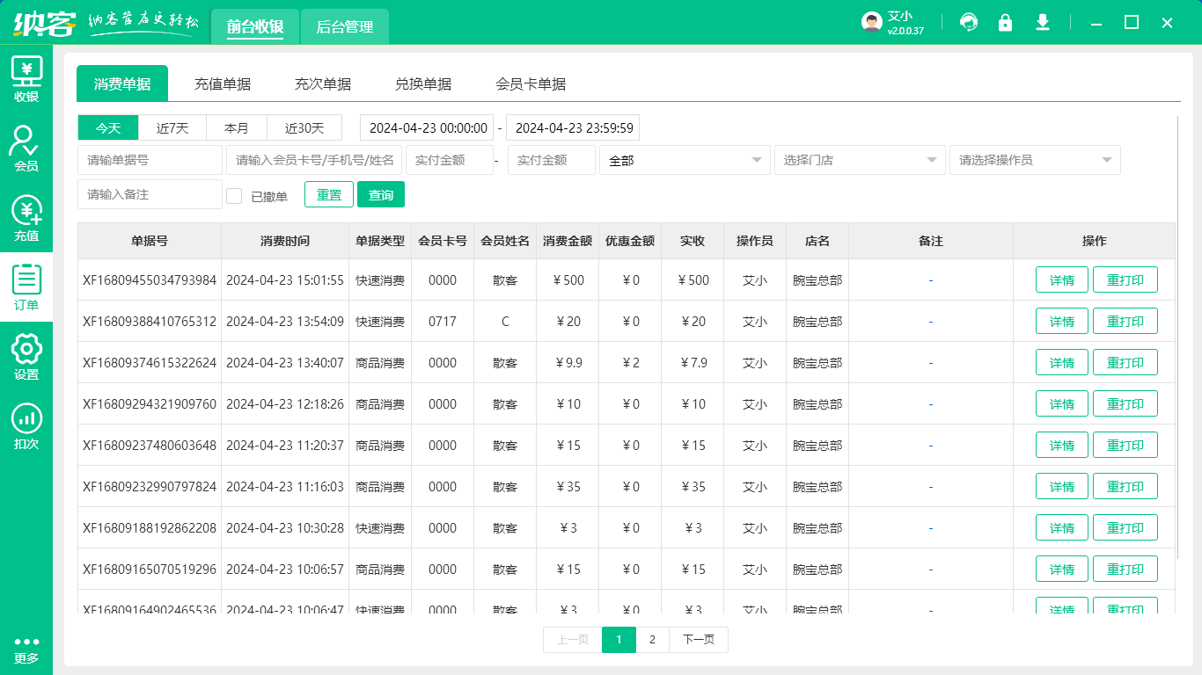The height and width of the screenshot is (675, 1202).
Task: Open 详情 for order XF16809455034793984
Action: [x=1061, y=279]
